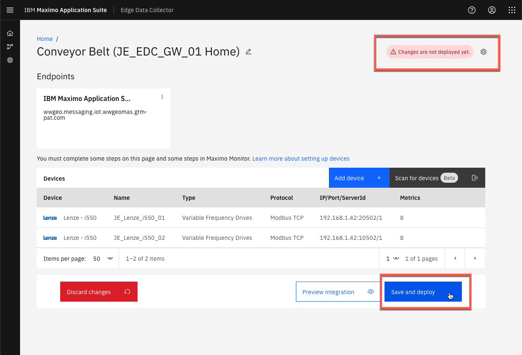Click the Home breadcrumb link

point(45,39)
